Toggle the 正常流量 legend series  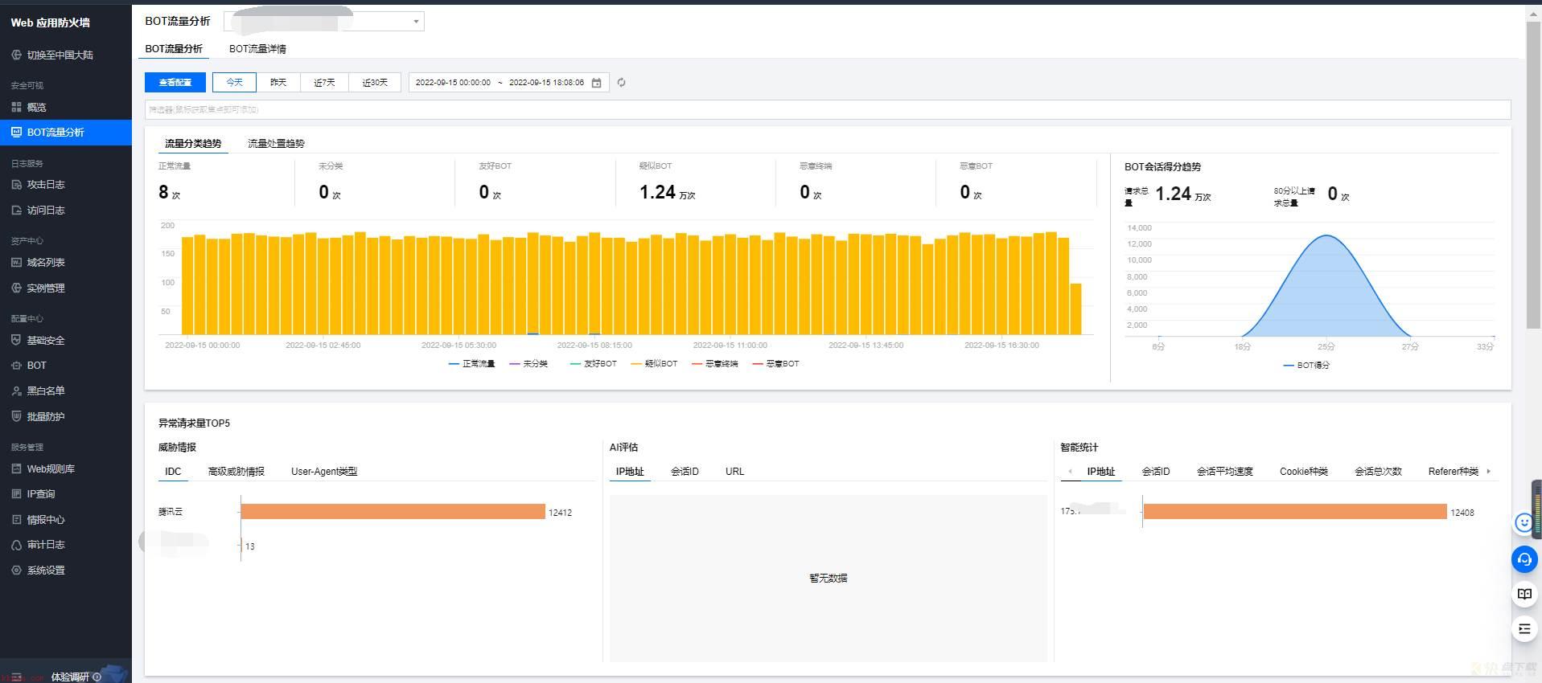coord(471,364)
